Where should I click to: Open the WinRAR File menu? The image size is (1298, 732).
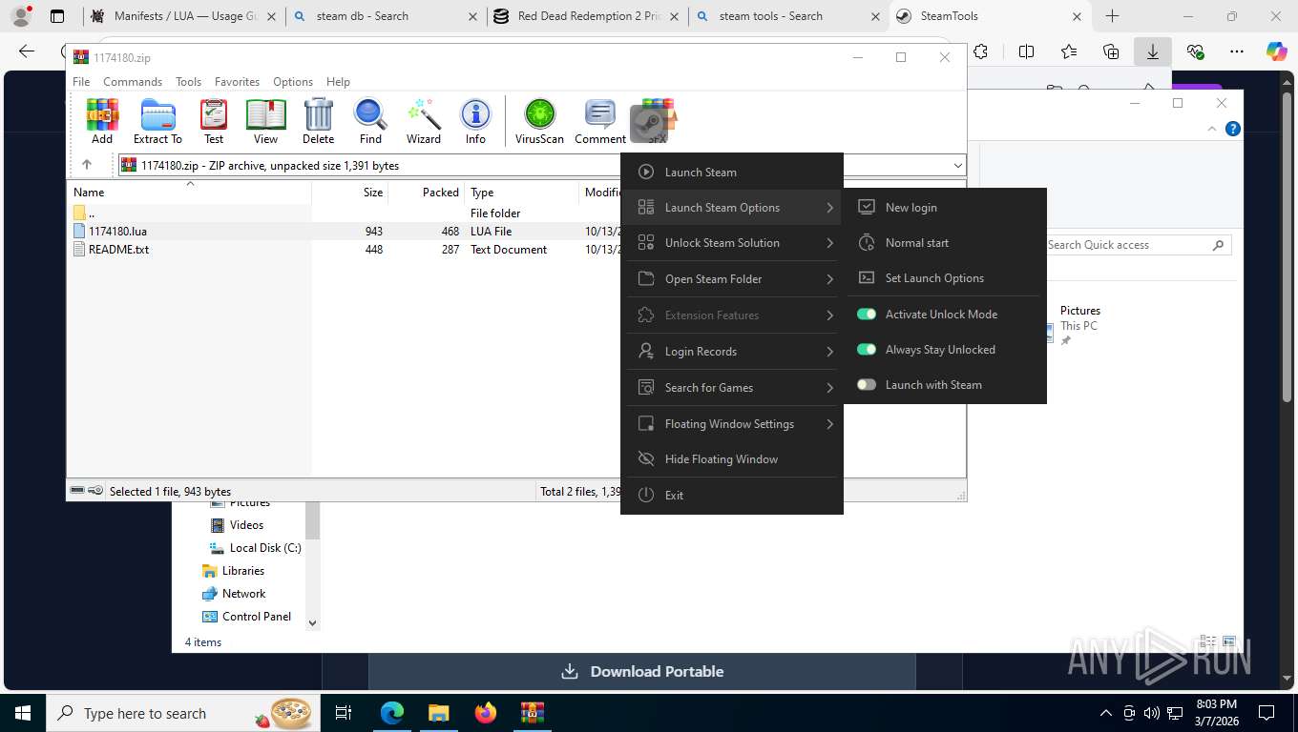[x=81, y=82]
